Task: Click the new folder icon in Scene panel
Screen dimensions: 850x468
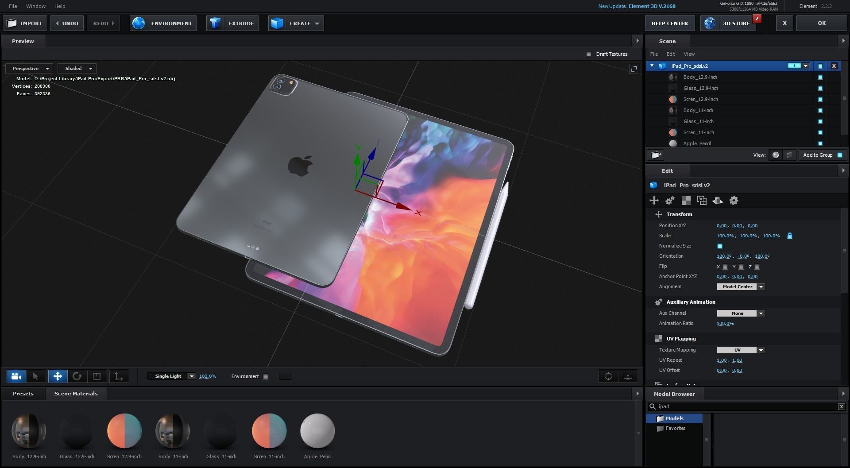Action: click(x=656, y=155)
